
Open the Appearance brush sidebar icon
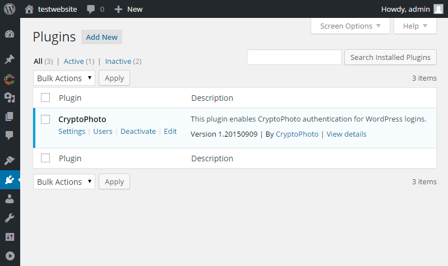pos(10,160)
